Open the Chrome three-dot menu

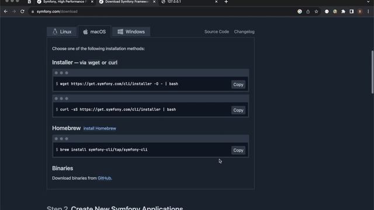point(368,12)
